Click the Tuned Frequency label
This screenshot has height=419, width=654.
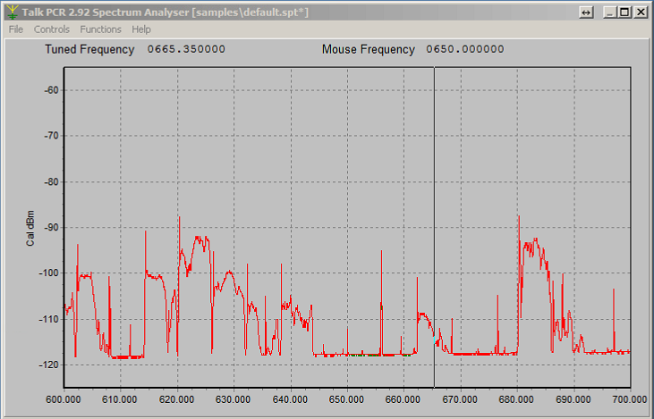tap(89, 49)
